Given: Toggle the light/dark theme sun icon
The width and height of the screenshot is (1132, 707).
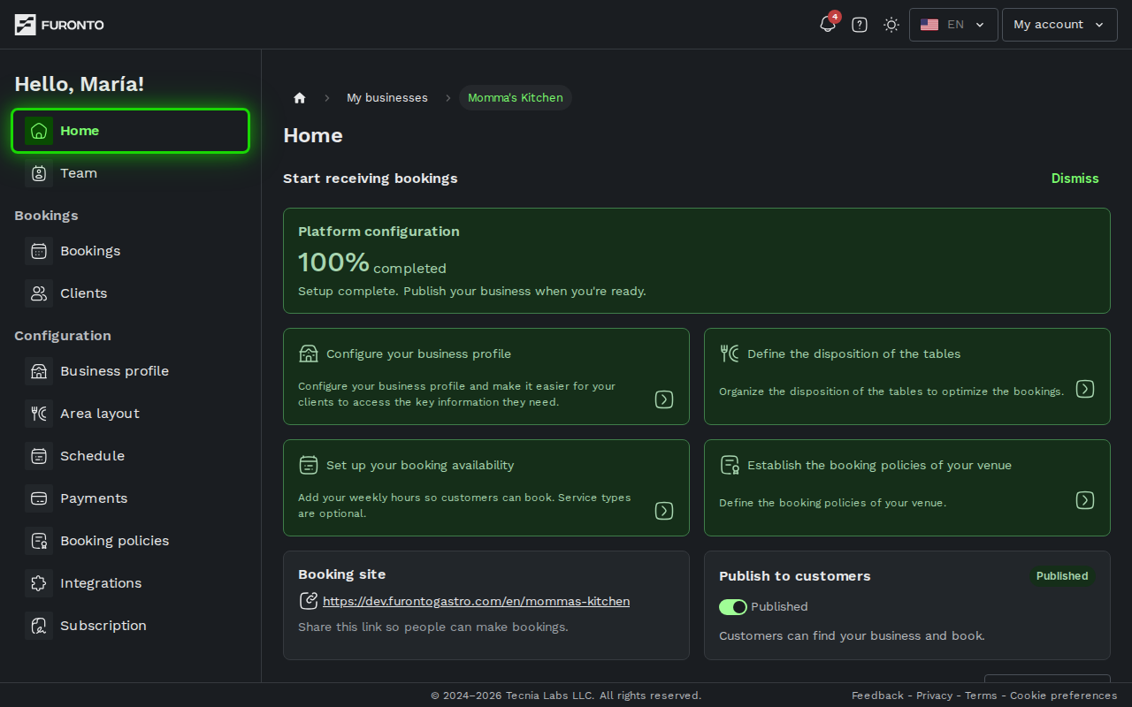Looking at the screenshot, I should click(x=891, y=25).
